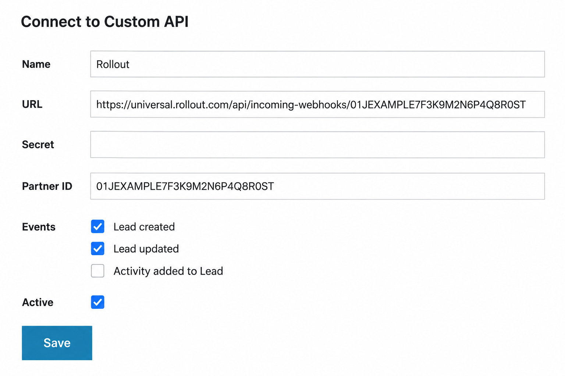Focus the Name input field

[317, 64]
